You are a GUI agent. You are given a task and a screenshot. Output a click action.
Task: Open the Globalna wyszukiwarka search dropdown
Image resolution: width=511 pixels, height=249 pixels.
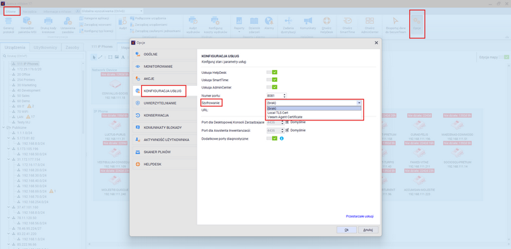[x=141, y=11]
